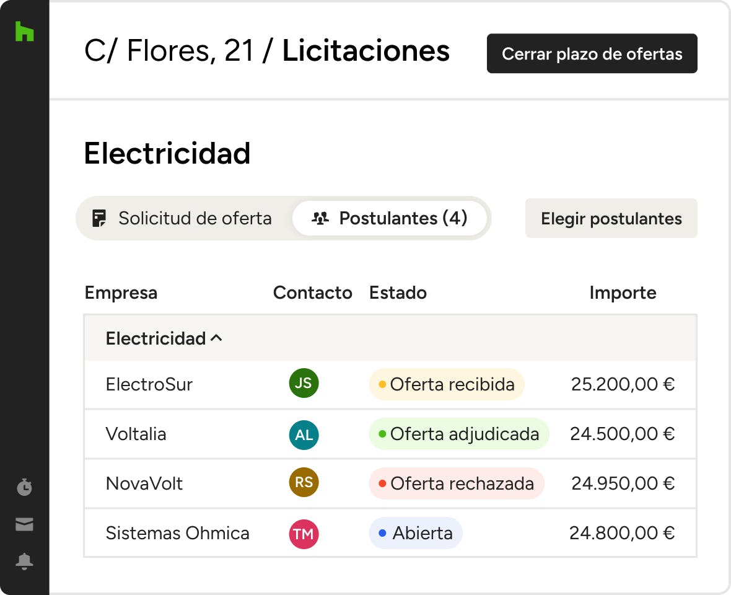Click the RS contact avatar
The height and width of the screenshot is (595, 731).
304,483
